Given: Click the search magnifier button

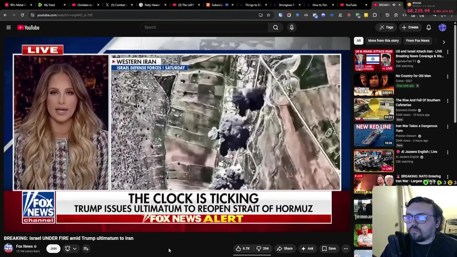Looking at the screenshot, I should (276, 27).
